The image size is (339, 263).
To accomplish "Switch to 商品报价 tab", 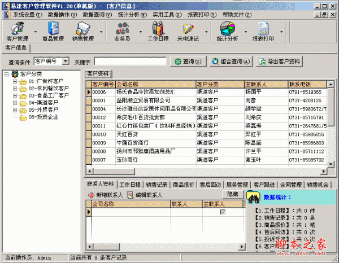I will [184, 185].
